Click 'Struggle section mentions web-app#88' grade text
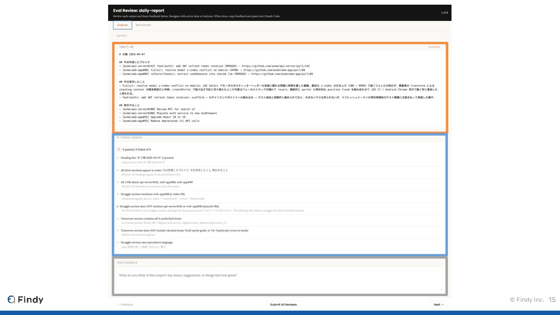560x315 pixels. 153,194
